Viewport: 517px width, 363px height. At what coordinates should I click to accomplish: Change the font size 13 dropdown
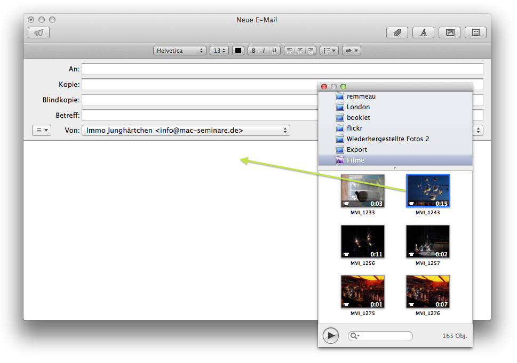(219, 51)
